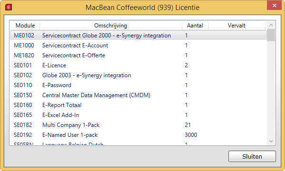Sort by the Vervalt column header
The image size is (285, 171).
click(237, 26)
